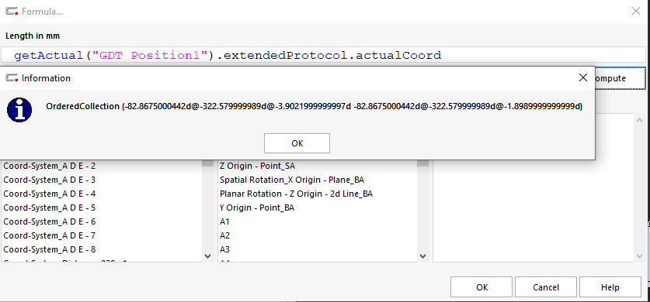
Task: Close the Information dialog with X
Action: [583, 77]
